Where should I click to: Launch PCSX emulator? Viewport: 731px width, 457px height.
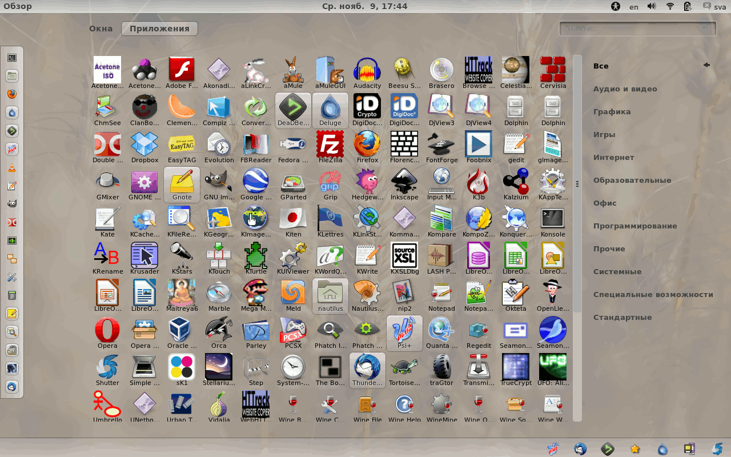pyautogui.click(x=293, y=333)
